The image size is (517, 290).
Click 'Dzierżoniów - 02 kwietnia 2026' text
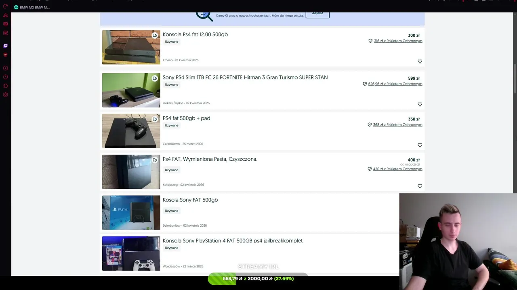point(185,226)
